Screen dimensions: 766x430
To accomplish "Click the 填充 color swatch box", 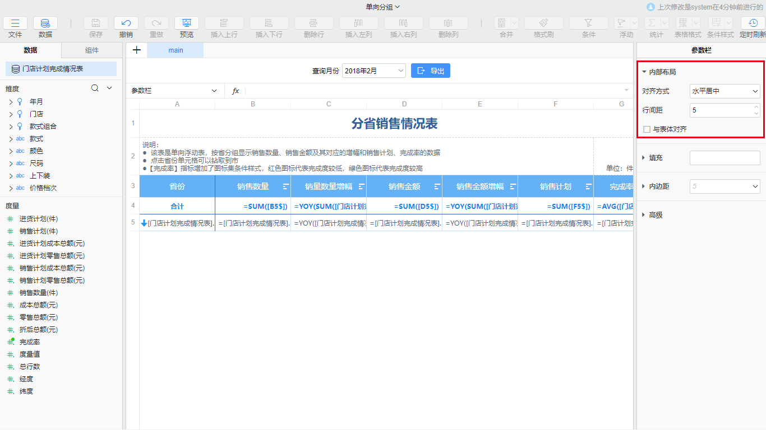I will (725, 158).
